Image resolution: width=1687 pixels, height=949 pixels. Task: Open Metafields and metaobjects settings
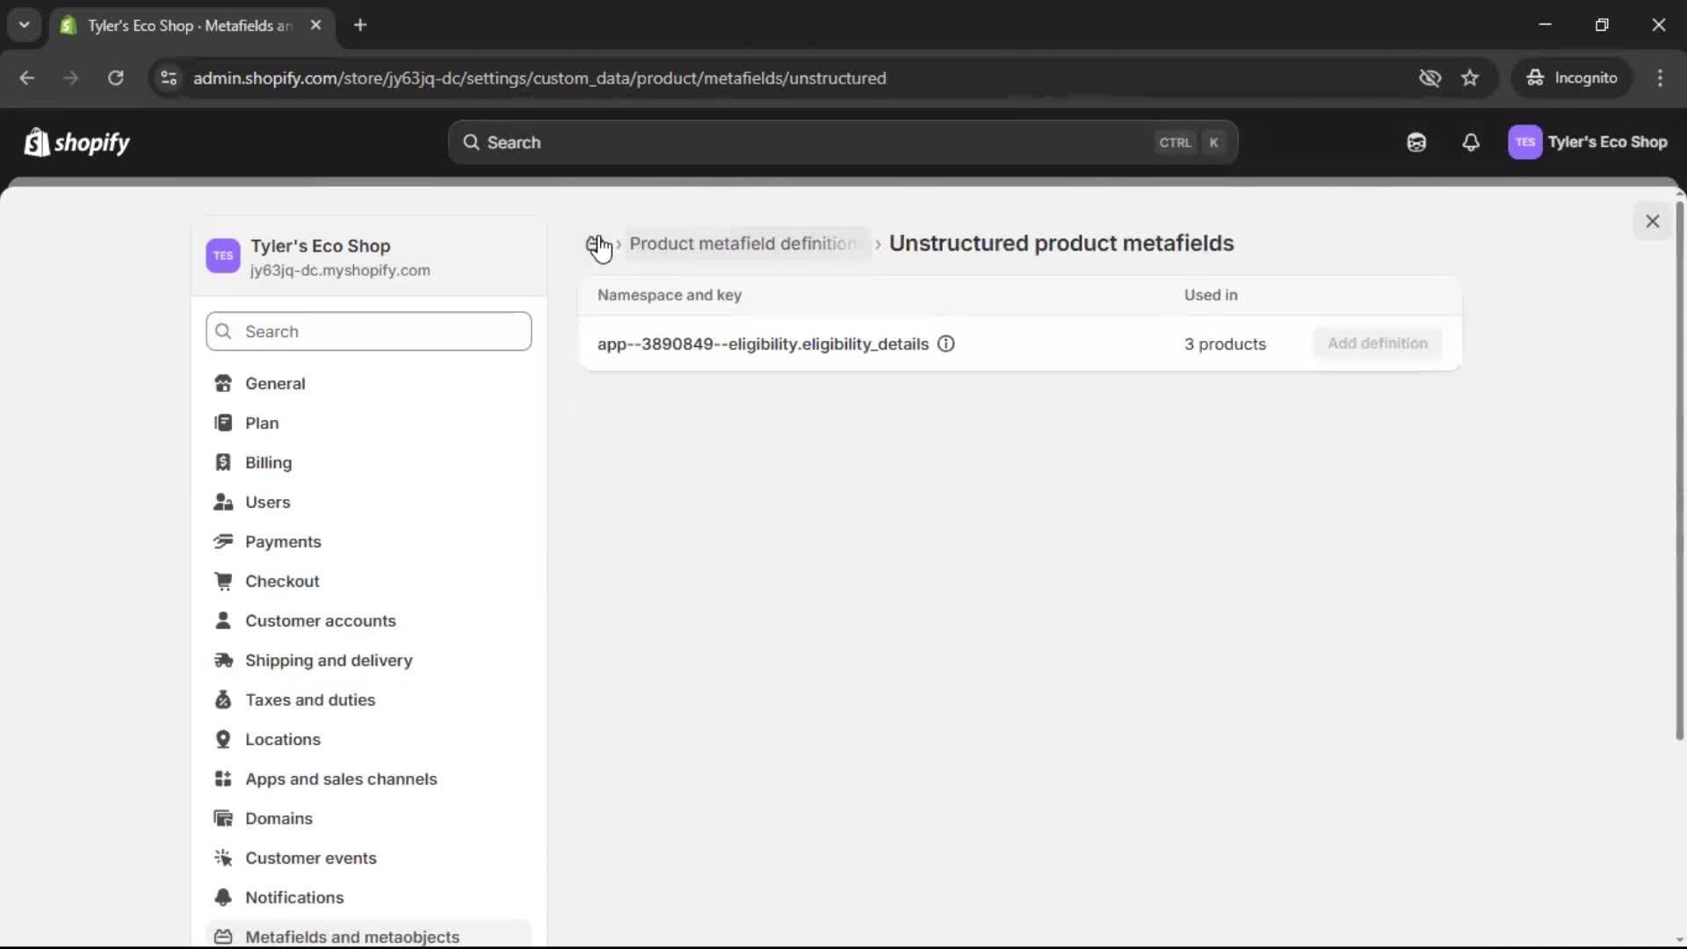[353, 937]
